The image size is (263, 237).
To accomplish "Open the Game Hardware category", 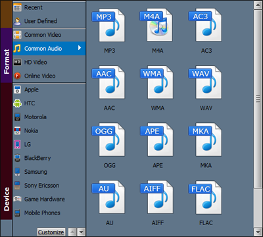I will click(49, 199).
